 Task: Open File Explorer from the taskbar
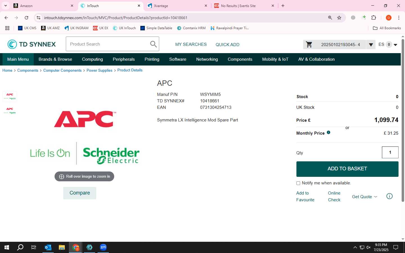click(62, 247)
